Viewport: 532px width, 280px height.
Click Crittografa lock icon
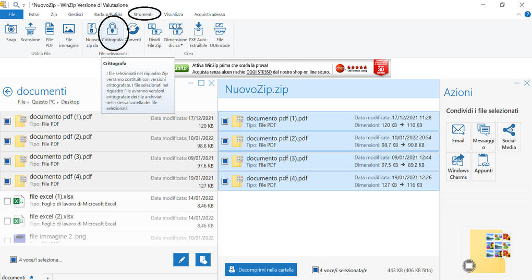click(x=112, y=32)
